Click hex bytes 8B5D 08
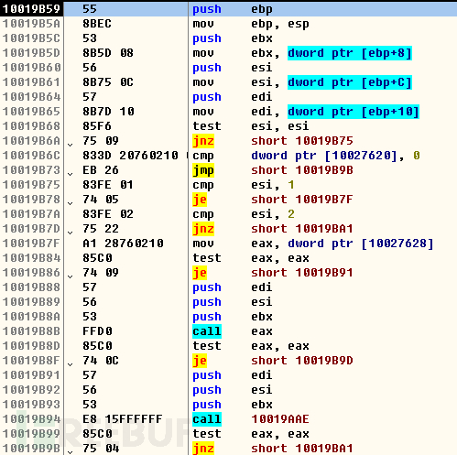The width and height of the screenshot is (457, 455). coord(108,53)
